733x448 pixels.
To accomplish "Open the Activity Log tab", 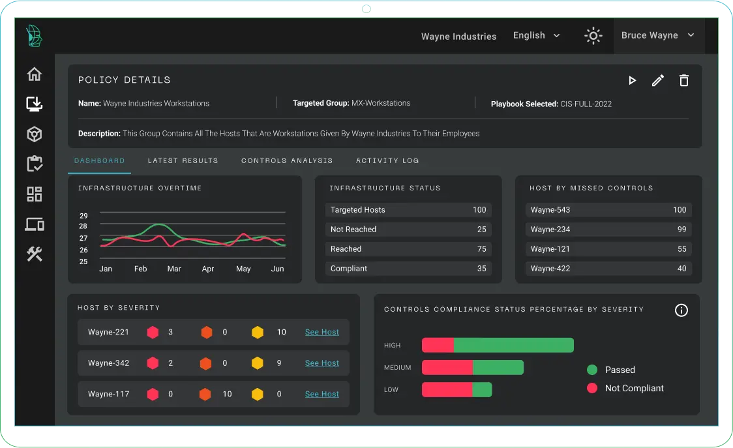I will pos(387,160).
